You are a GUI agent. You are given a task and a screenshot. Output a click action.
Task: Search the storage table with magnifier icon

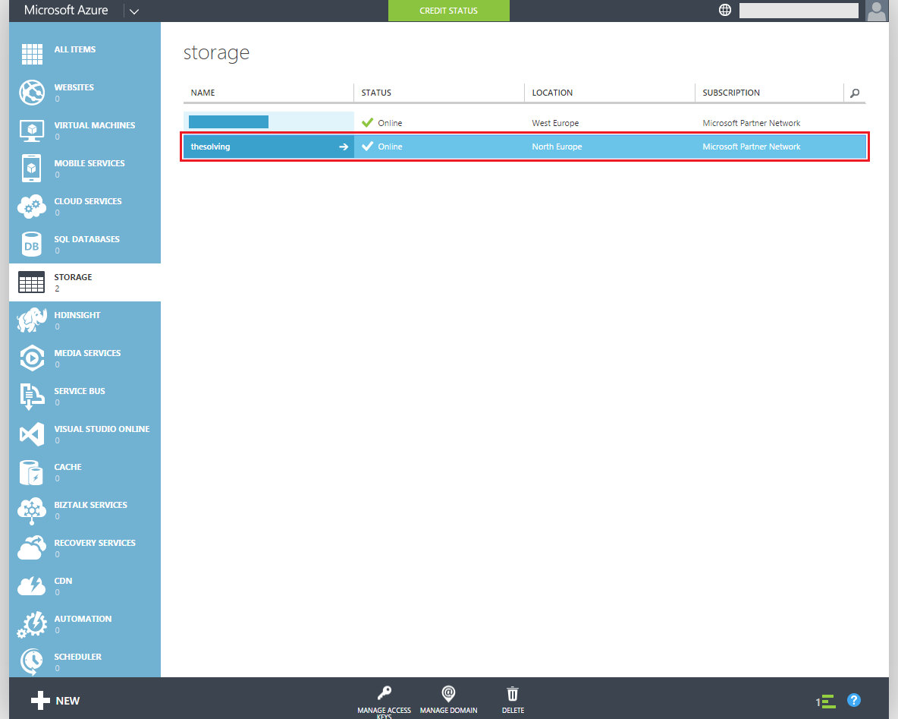click(855, 93)
